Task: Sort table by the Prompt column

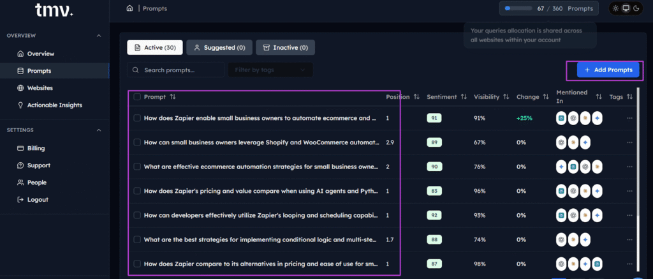Action: tap(173, 97)
